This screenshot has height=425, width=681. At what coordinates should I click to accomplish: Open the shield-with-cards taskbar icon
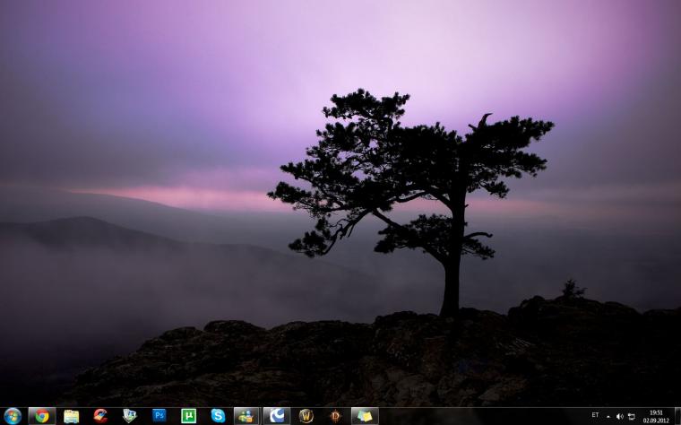[x=129, y=416]
